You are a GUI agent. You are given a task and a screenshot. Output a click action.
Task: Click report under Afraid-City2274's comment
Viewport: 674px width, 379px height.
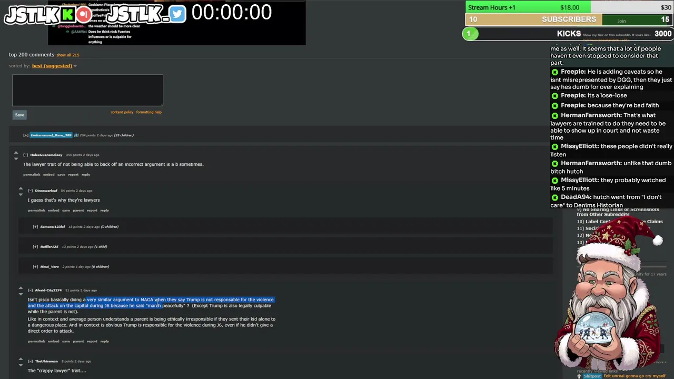pyautogui.click(x=92, y=342)
